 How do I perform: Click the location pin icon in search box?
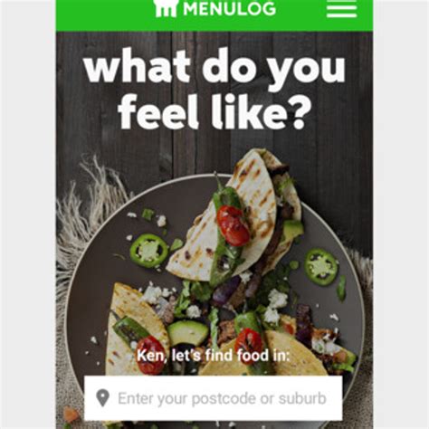tap(102, 398)
